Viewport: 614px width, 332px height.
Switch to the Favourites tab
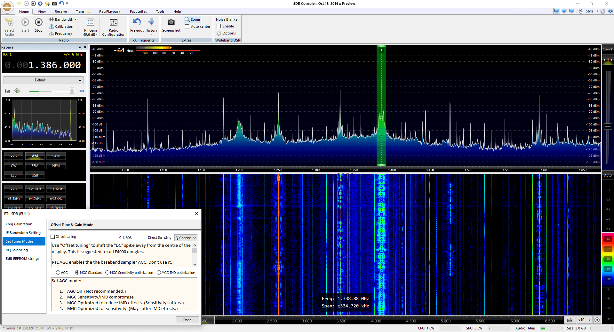[138, 11]
